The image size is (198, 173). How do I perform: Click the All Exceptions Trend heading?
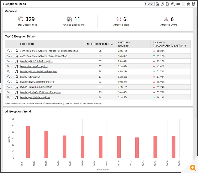tap(18, 111)
